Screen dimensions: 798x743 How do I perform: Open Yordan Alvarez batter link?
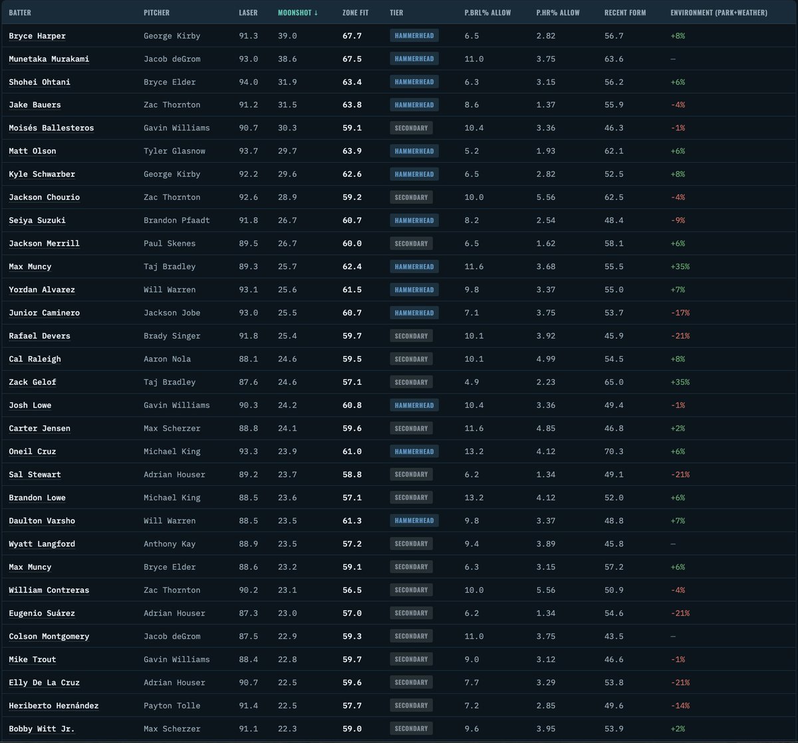pyautogui.click(x=42, y=290)
